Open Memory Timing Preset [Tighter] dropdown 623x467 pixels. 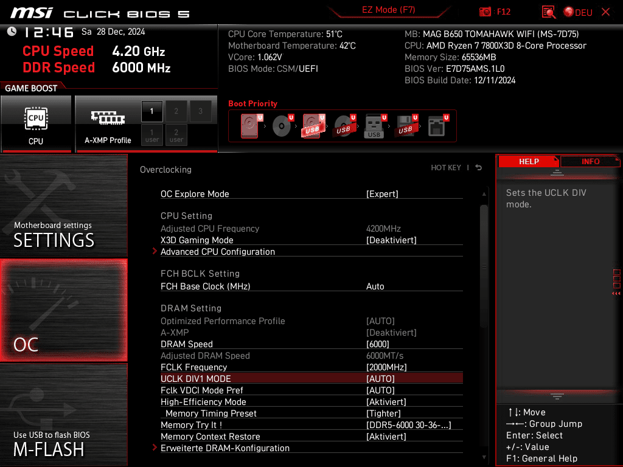tap(311, 413)
